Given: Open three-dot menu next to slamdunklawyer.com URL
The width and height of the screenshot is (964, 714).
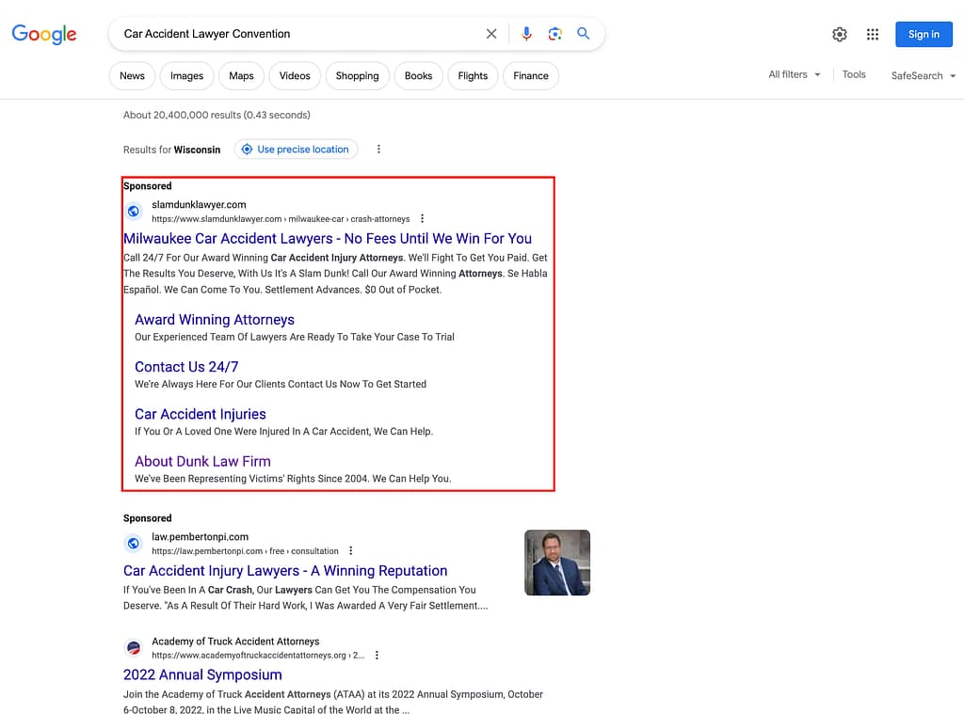Looking at the screenshot, I should pos(422,219).
